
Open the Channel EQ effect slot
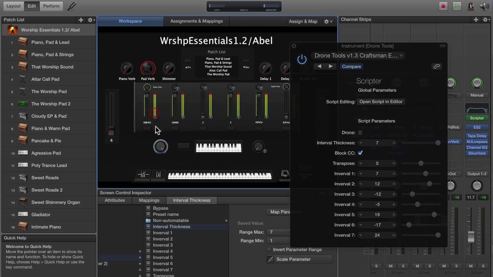[x=477, y=147]
